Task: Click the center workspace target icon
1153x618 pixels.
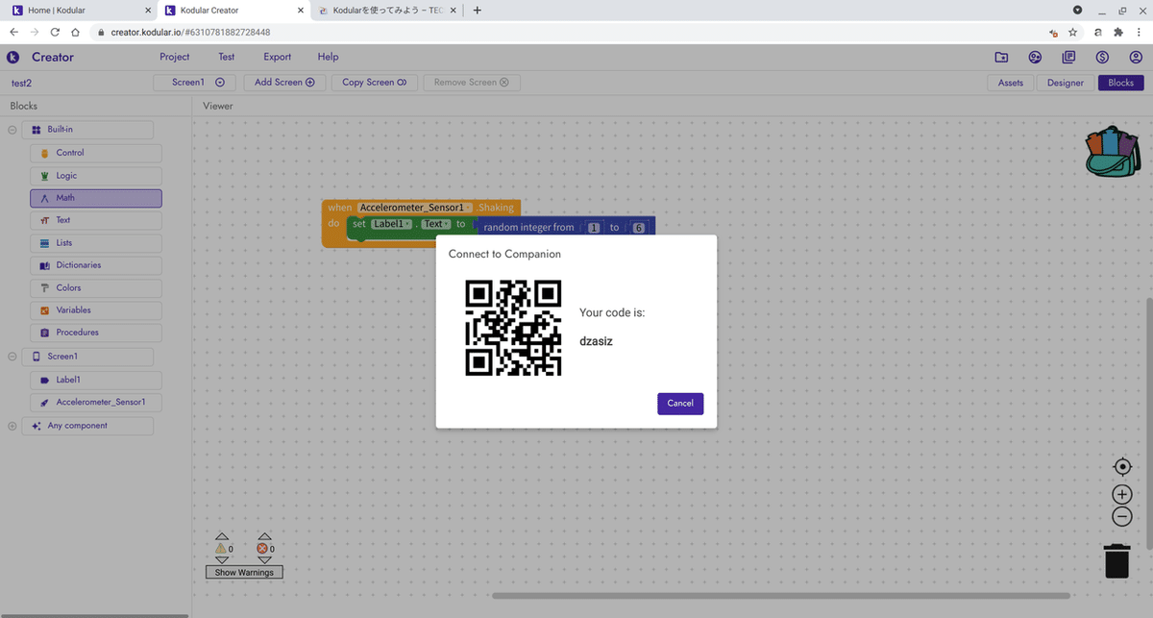Action: coord(1121,467)
